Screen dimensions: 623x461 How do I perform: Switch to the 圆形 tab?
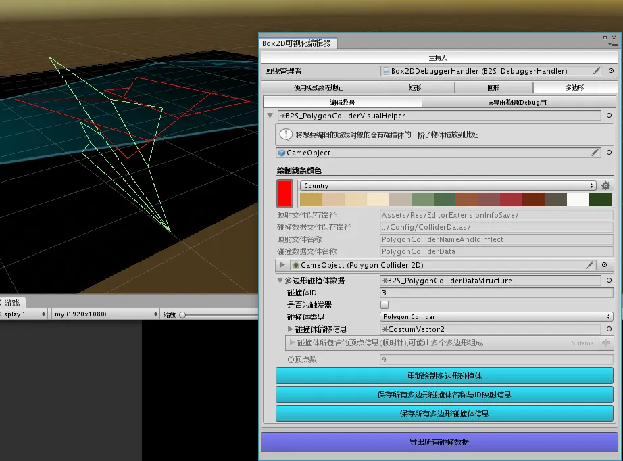(x=493, y=87)
